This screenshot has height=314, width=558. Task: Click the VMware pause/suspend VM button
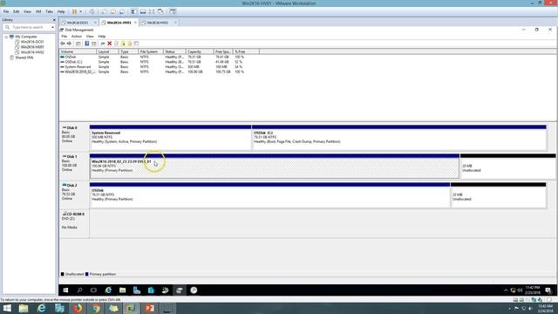point(74,11)
